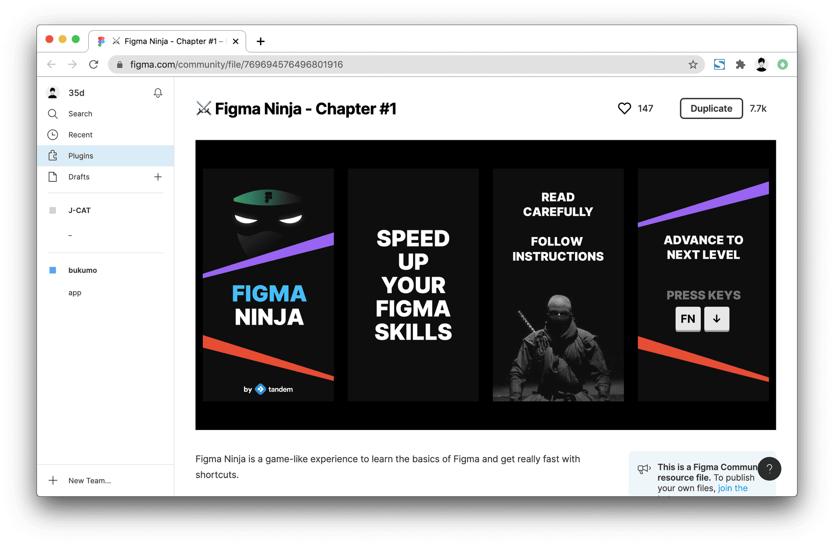
Task: Click the bukumo team blue icon
Action: (53, 270)
